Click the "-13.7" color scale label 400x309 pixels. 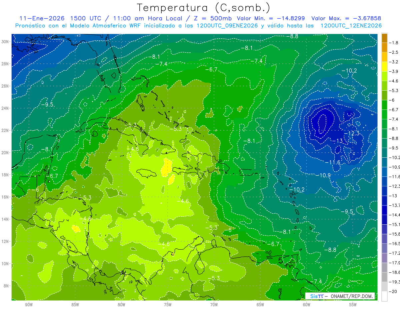tap(395, 205)
